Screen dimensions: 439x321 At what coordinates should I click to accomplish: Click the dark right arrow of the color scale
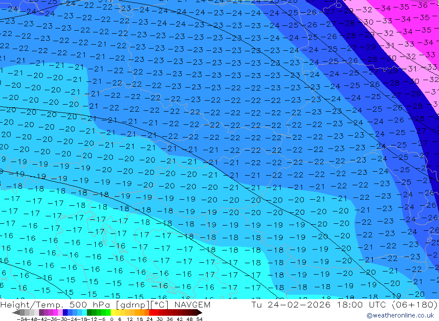pyautogui.click(x=200, y=313)
